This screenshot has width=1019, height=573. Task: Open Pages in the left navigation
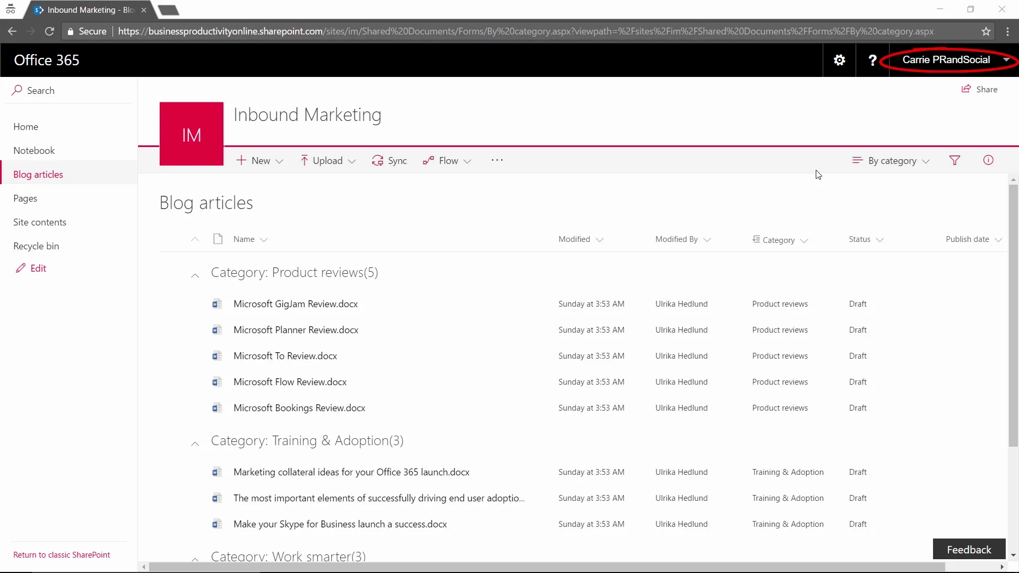[25, 198]
